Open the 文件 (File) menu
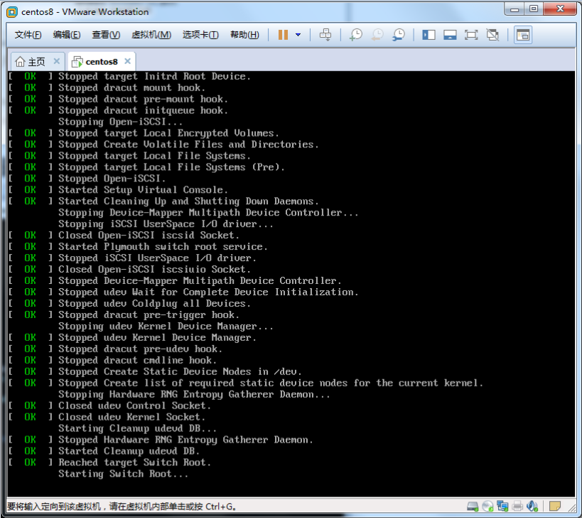 click(x=28, y=35)
